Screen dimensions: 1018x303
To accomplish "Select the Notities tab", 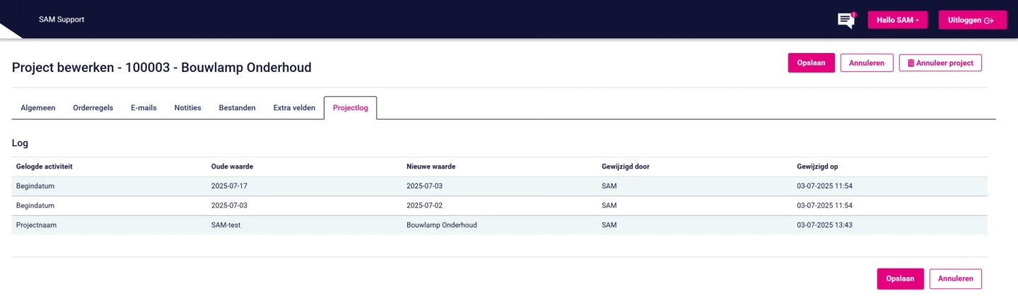I will click(x=188, y=108).
